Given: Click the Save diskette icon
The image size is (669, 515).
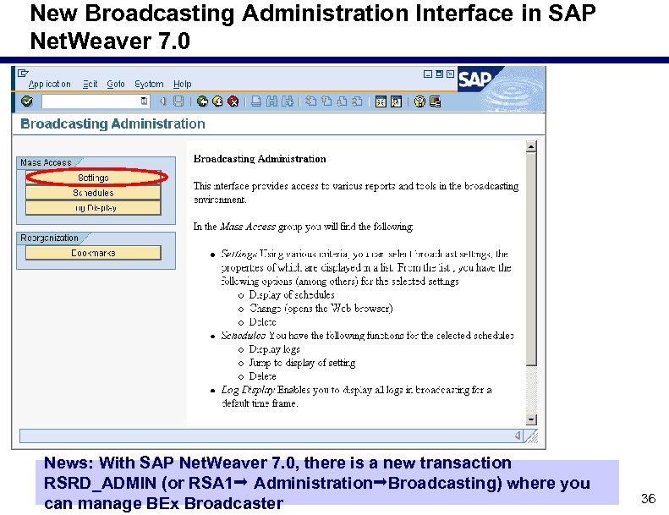Looking at the screenshot, I should point(178,101).
